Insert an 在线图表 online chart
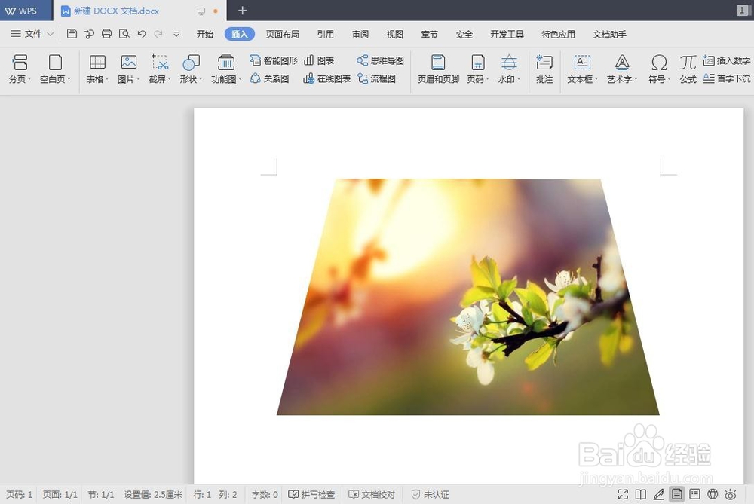The width and height of the screenshot is (754, 504). pyautogui.click(x=326, y=78)
